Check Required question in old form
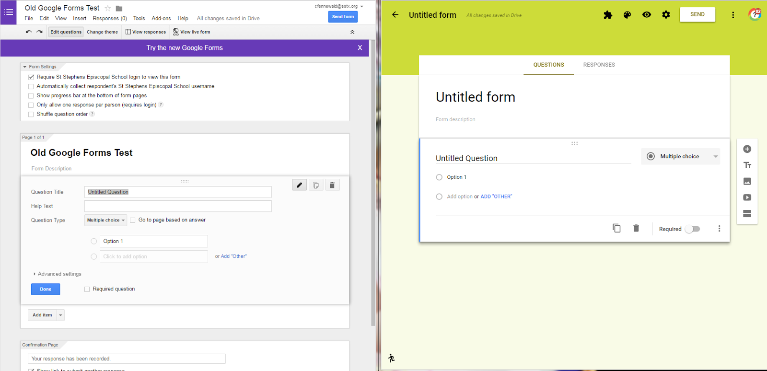 coord(87,289)
